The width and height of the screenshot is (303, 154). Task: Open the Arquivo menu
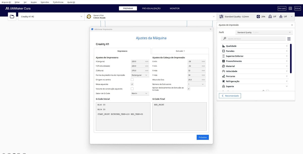pyautogui.click(x=6, y=2)
